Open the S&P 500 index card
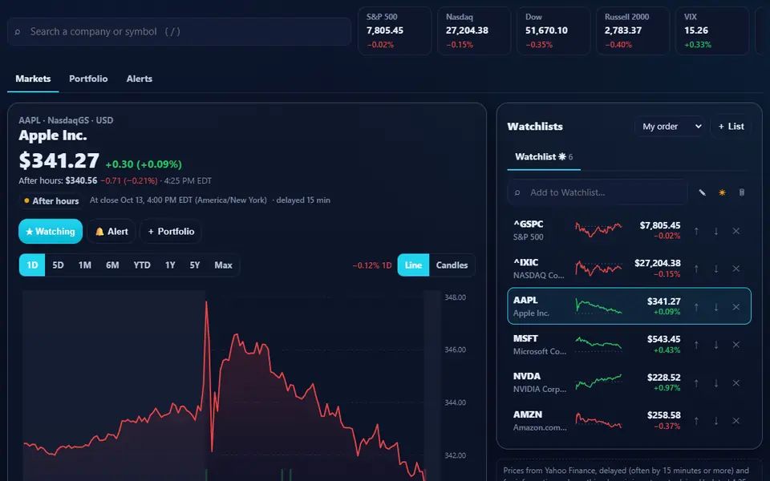The width and height of the screenshot is (770, 481). pos(395,31)
